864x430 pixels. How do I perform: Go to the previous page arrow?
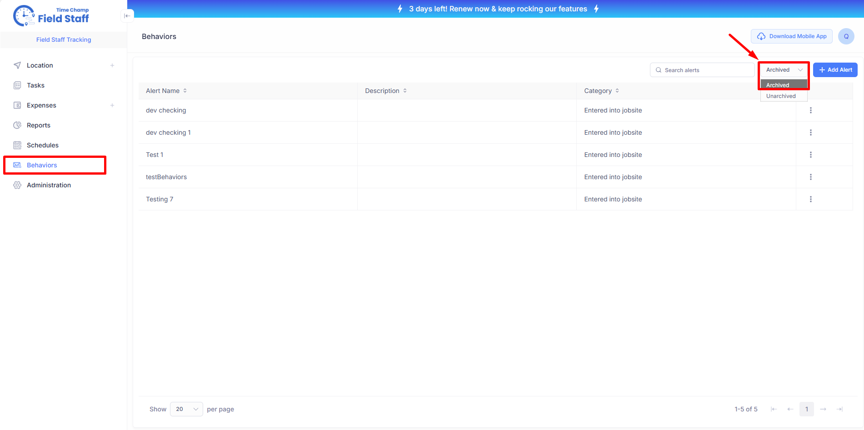[790, 409]
